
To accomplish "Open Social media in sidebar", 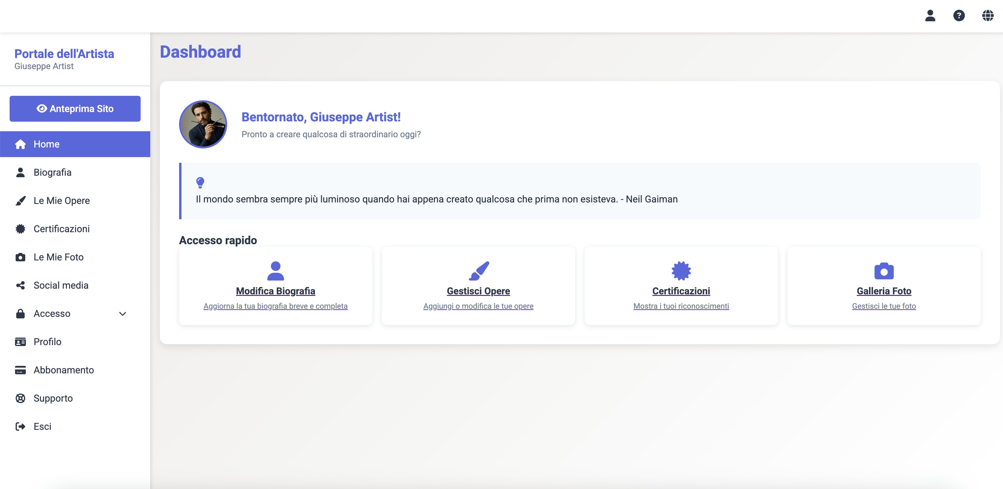I will click(x=75, y=285).
